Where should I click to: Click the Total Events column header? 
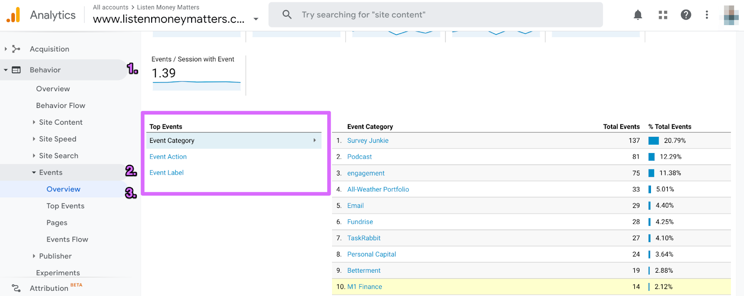[x=621, y=127]
